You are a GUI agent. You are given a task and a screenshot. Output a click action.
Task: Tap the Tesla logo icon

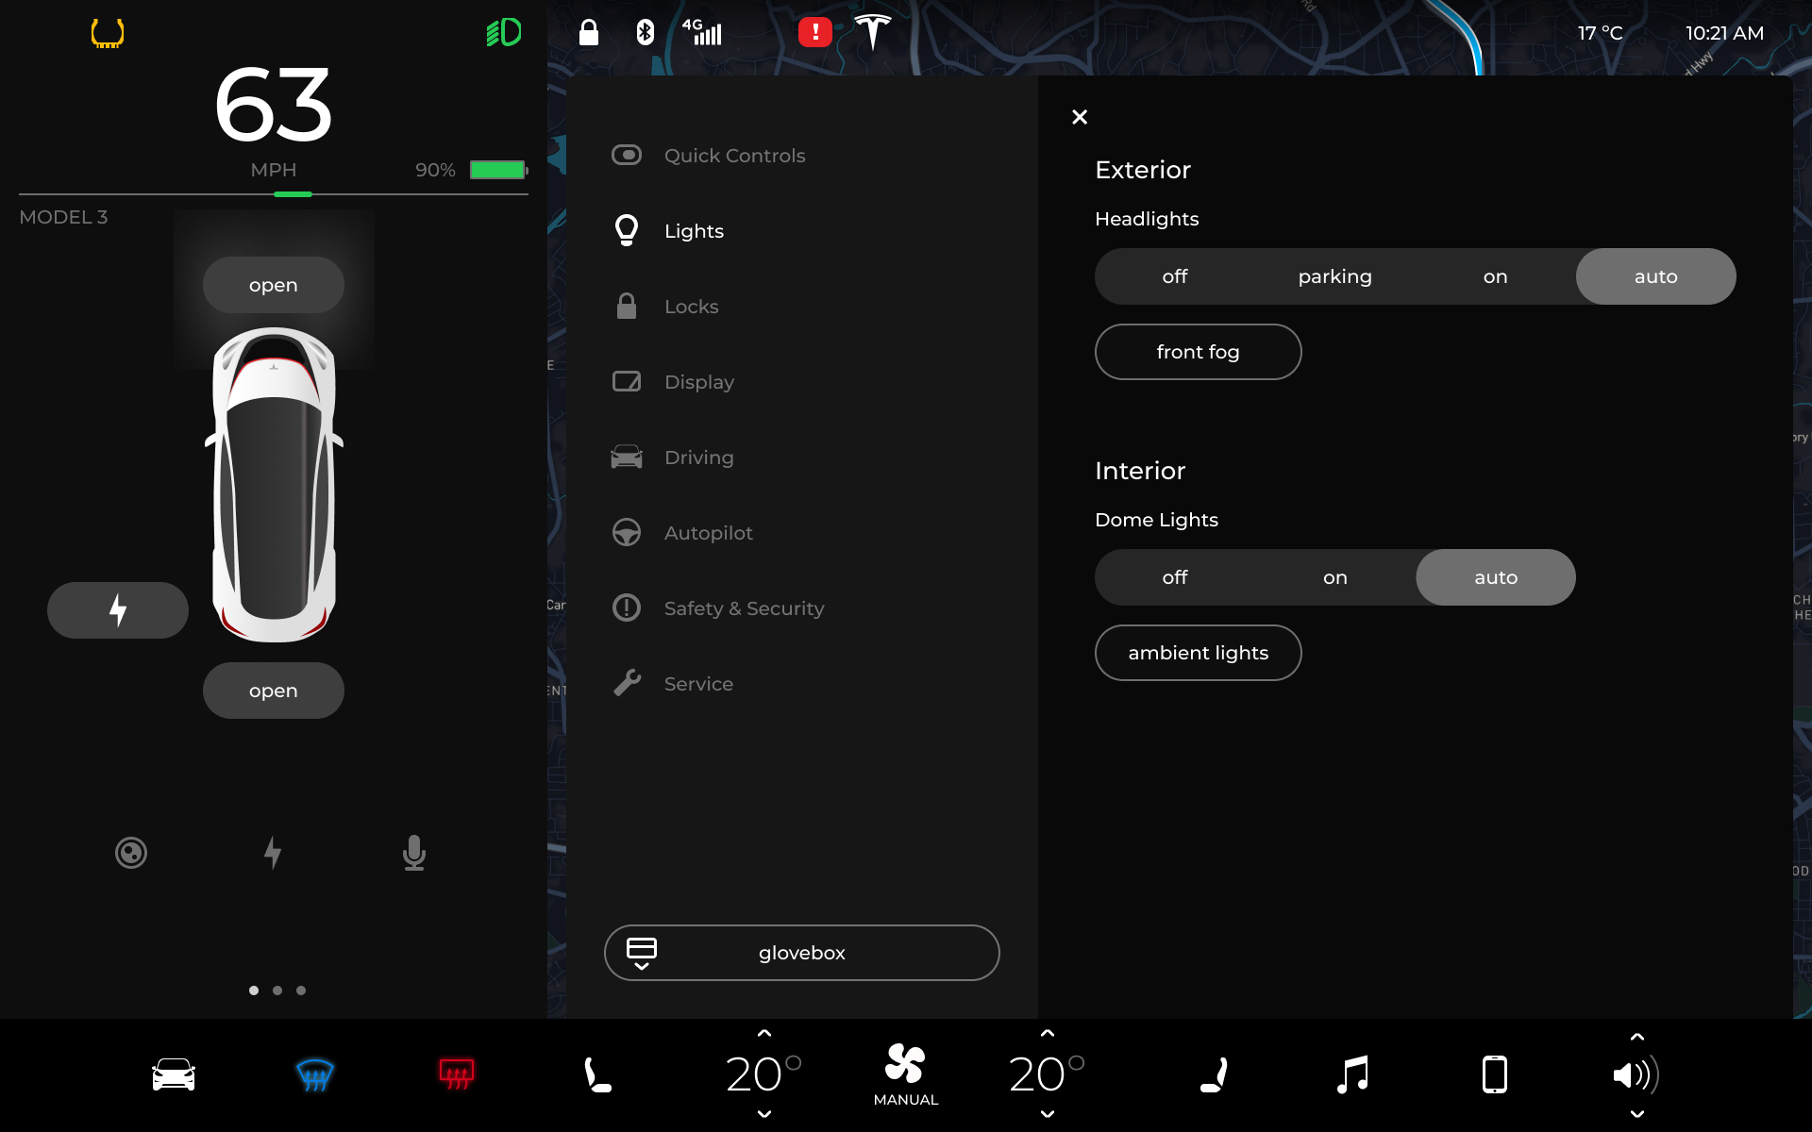coord(872,33)
